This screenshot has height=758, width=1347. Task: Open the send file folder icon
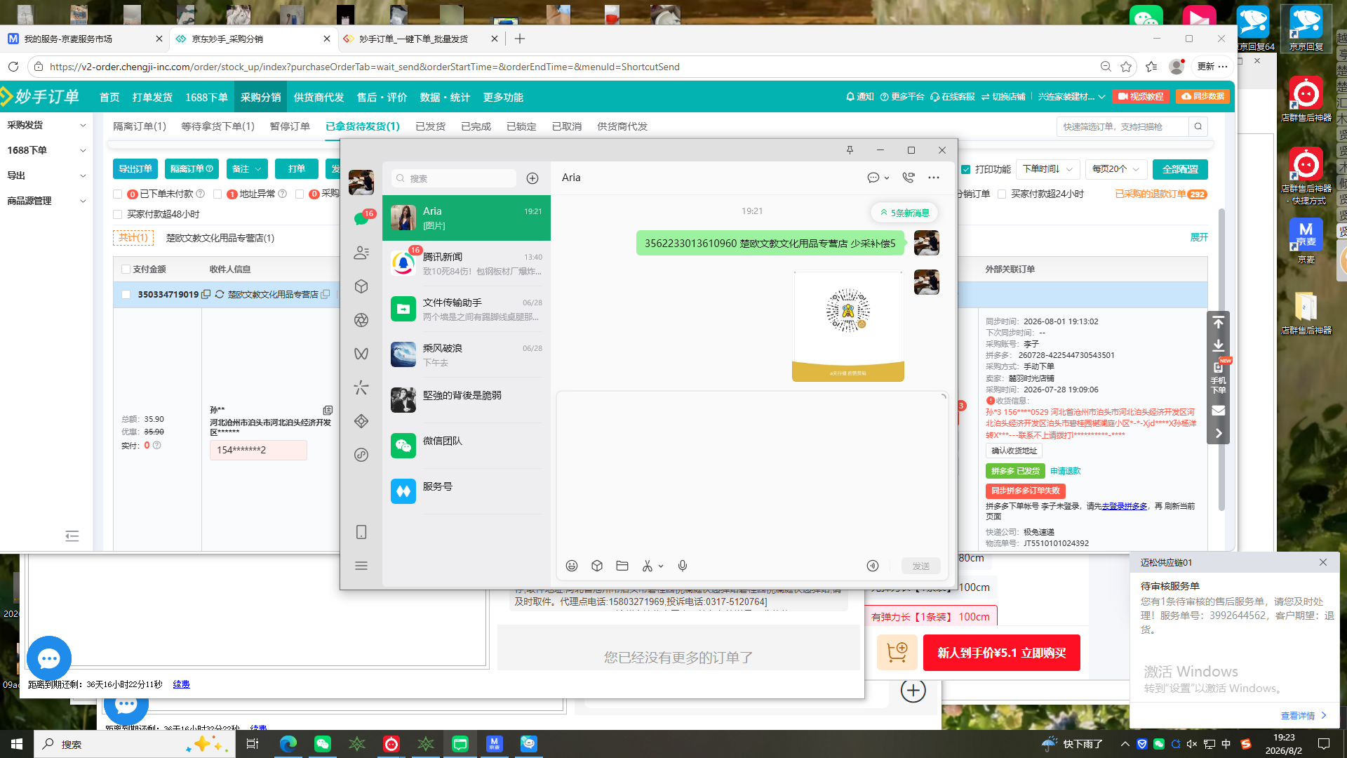pyautogui.click(x=622, y=566)
